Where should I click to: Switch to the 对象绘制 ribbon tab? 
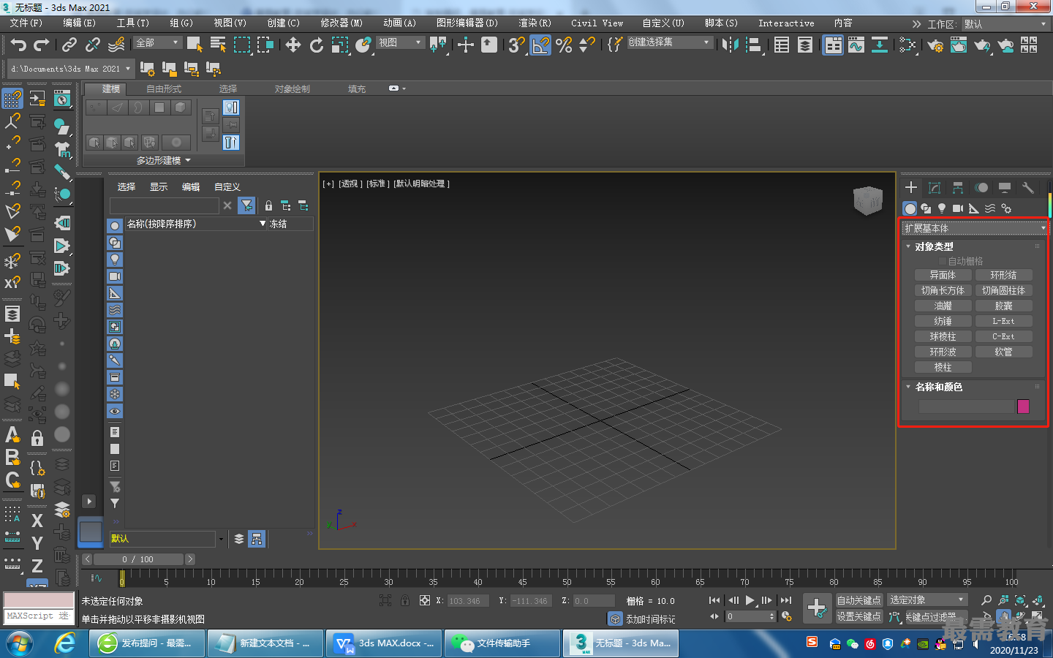click(292, 89)
